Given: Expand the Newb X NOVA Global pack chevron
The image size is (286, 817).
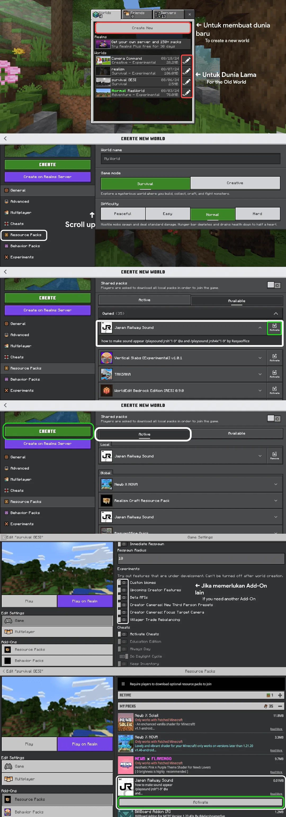Looking at the screenshot, I should tap(276, 484).
